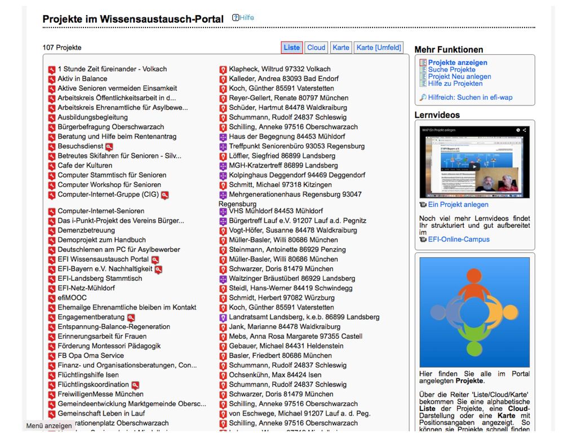
Task: Click the purple icon before Waitzinger Bräustüberl
Action: pos(223,279)
